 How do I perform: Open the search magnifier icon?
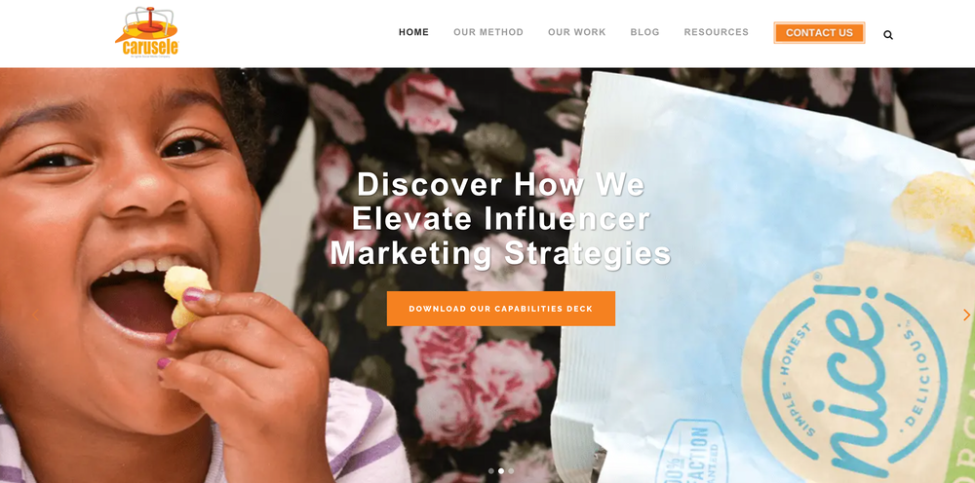click(x=888, y=35)
